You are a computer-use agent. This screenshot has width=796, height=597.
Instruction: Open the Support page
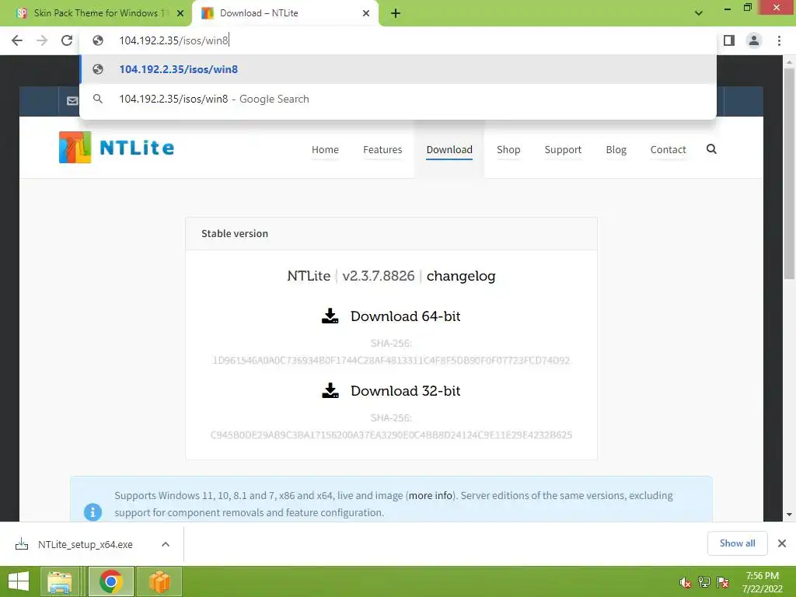coord(563,150)
